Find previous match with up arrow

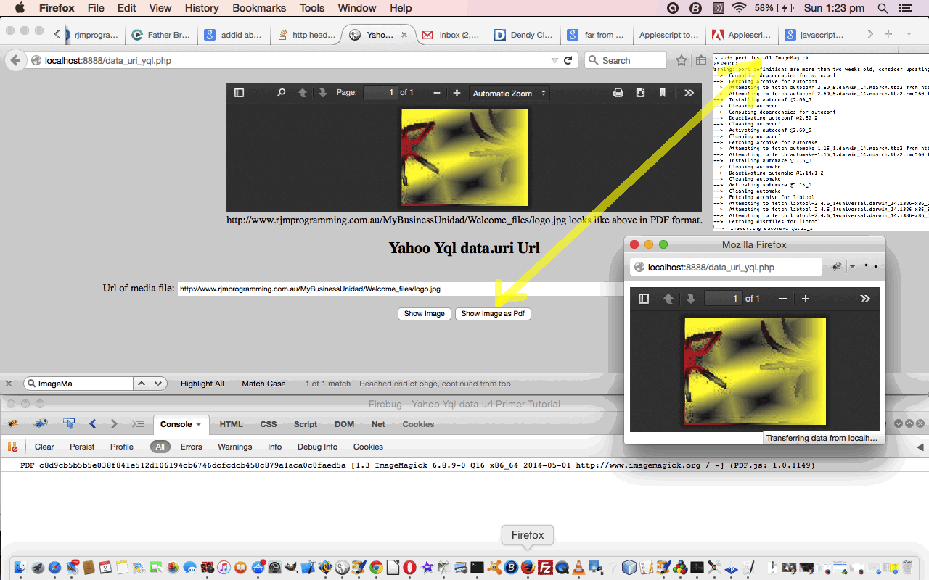click(x=142, y=384)
